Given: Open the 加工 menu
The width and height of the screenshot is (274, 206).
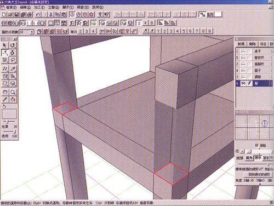Looking at the screenshot, I should (x=39, y=7).
